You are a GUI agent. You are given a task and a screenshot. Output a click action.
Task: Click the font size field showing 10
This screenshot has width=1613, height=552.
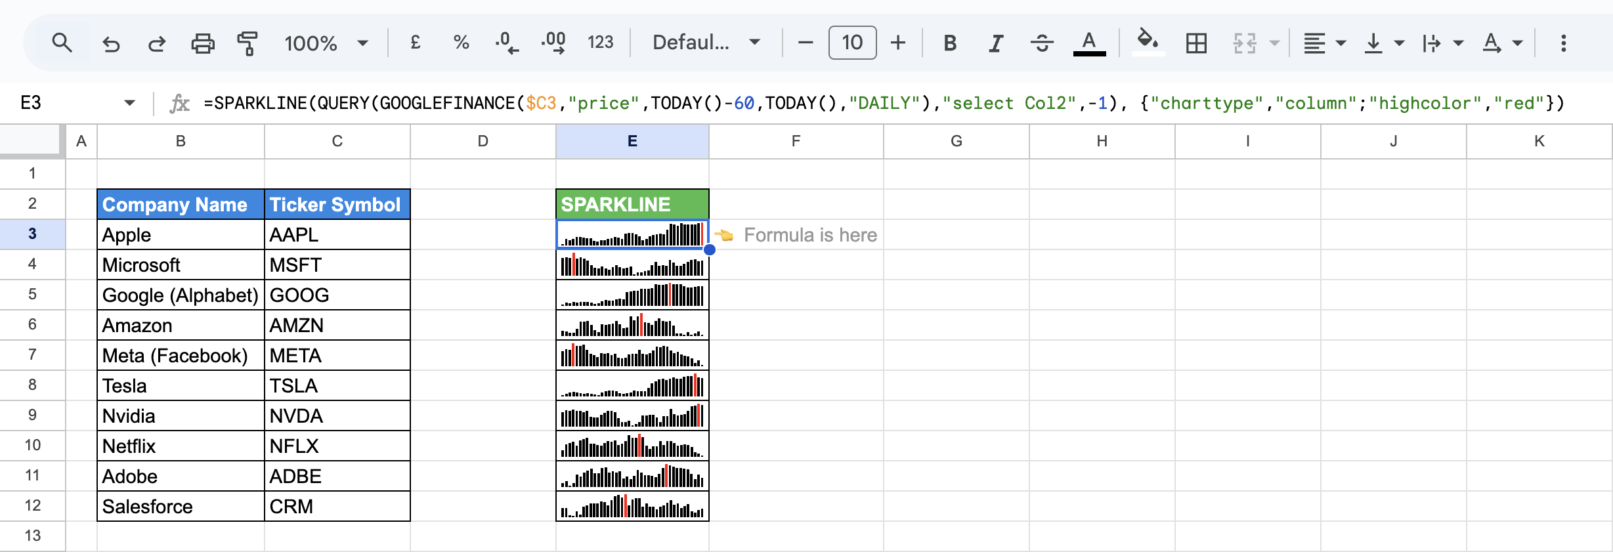pos(852,43)
